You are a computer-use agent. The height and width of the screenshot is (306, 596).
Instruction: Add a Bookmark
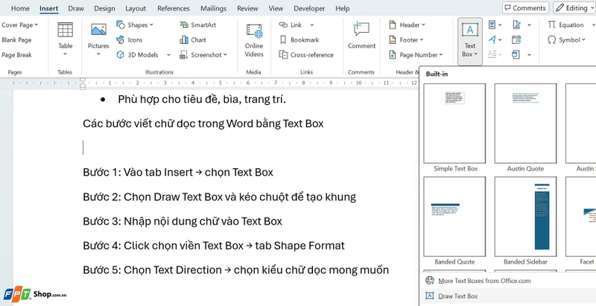point(299,40)
